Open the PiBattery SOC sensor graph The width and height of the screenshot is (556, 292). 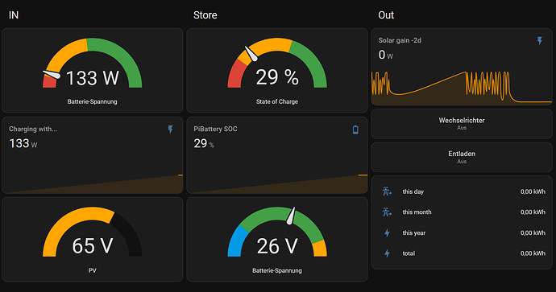point(277,155)
